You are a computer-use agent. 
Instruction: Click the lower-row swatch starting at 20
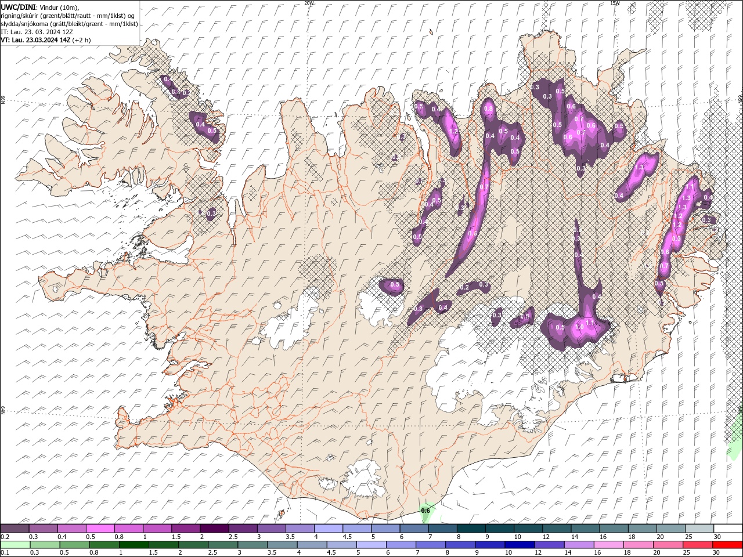(x=668, y=545)
